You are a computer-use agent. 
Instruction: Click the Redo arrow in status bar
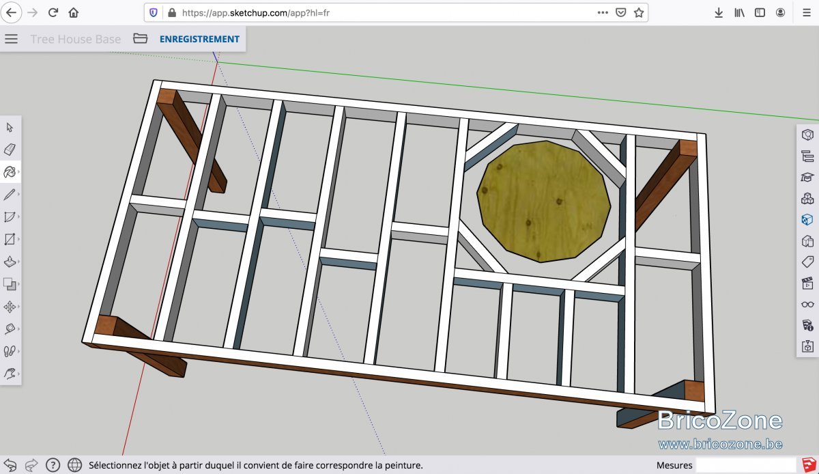[31, 465]
